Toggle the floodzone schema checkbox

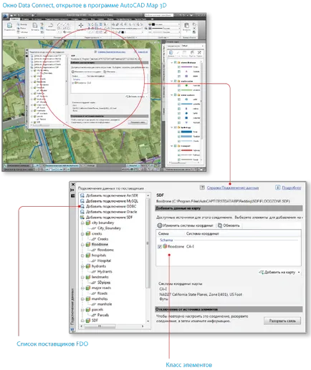(160, 246)
